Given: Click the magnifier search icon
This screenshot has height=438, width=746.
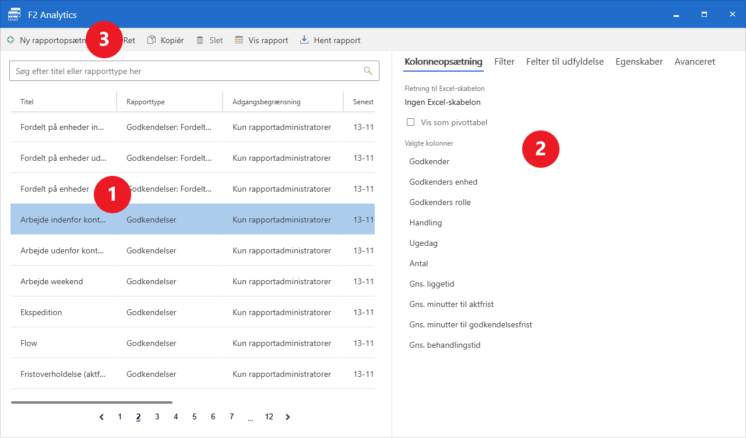Looking at the screenshot, I should (368, 71).
